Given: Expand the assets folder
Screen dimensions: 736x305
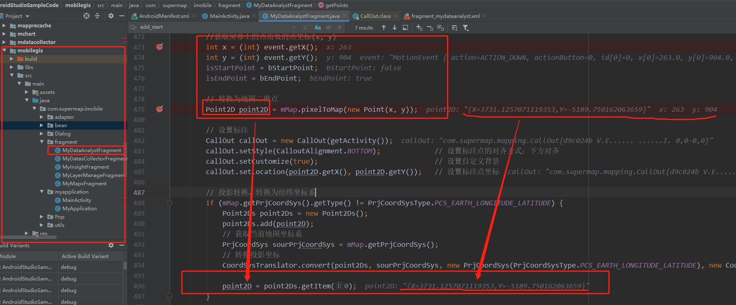Looking at the screenshot, I should tap(27, 92).
